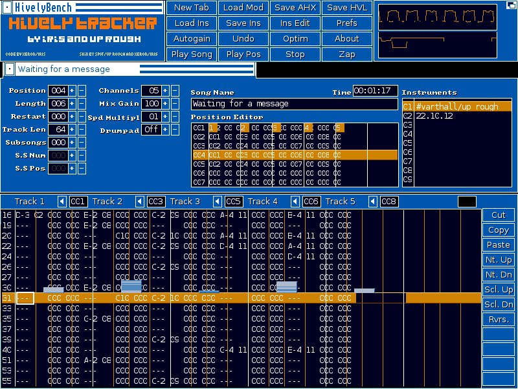This screenshot has height=389, width=518.
Task: Open Prefs settings
Action: [x=347, y=23]
